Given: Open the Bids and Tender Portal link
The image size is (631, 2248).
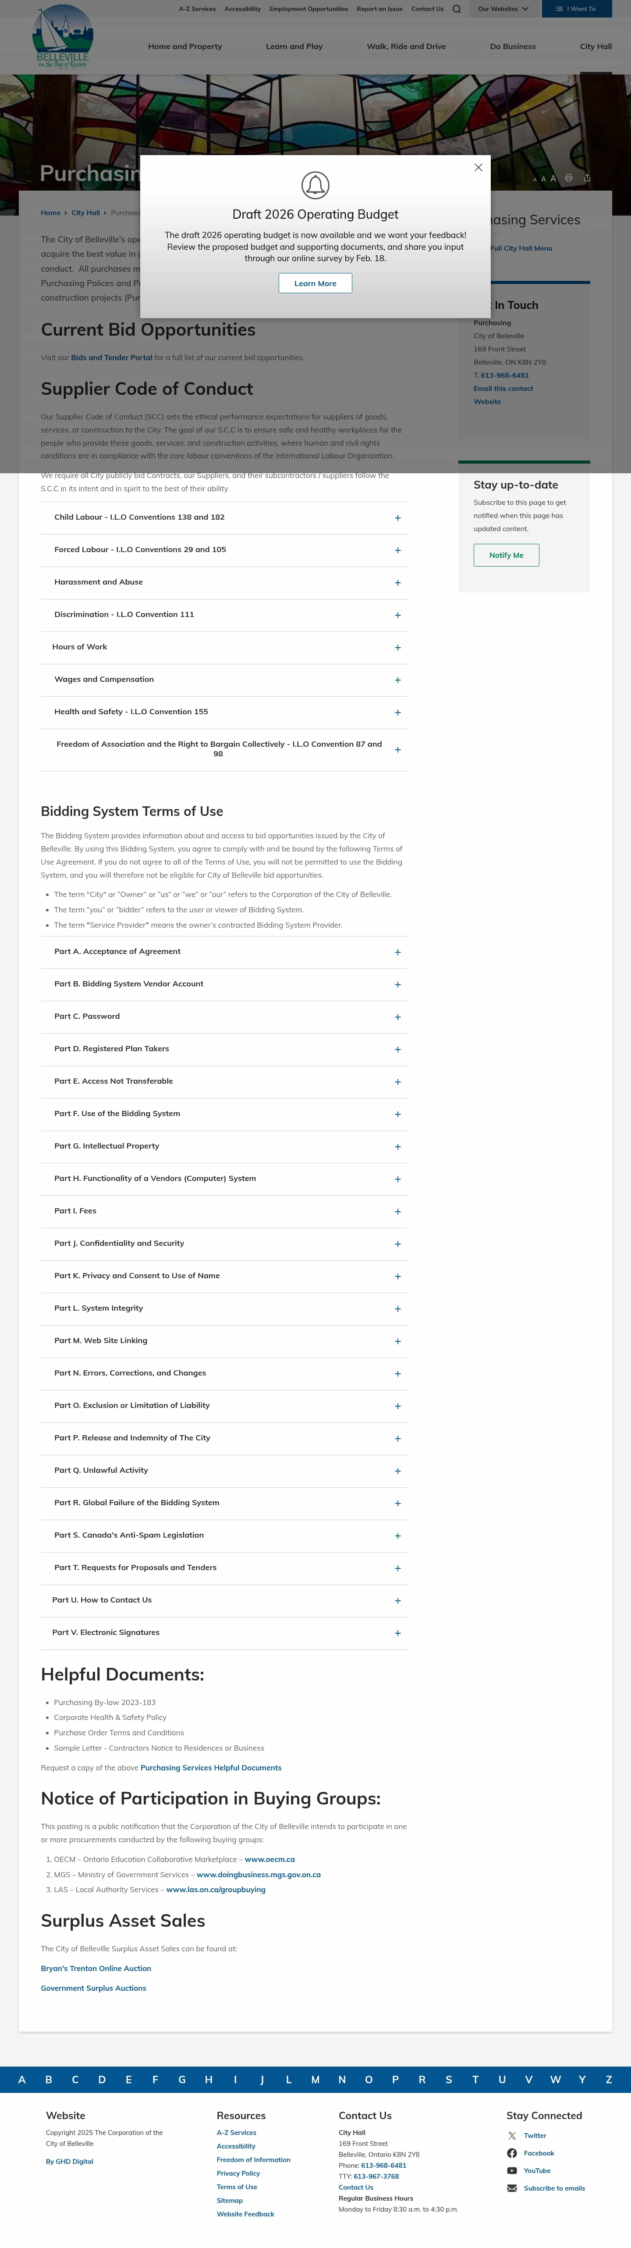Looking at the screenshot, I should 112,358.
